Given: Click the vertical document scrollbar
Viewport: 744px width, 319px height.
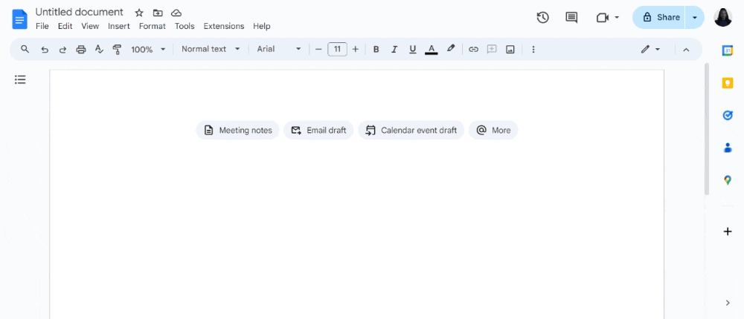Looking at the screenshot, I should pos(707,129).
